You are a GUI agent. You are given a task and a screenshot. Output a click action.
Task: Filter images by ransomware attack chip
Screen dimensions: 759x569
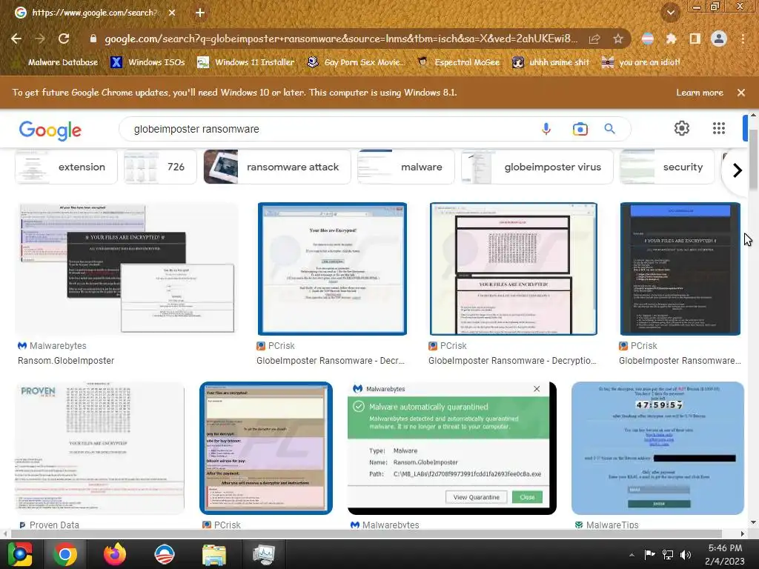click(277, 167)
